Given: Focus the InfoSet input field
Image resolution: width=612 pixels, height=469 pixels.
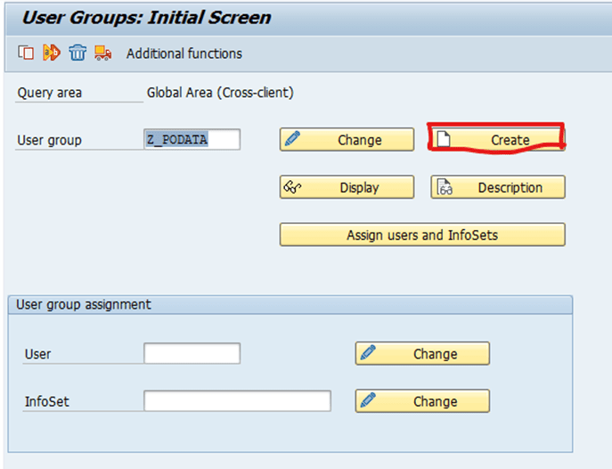Looking at the screenshot, I should tap(237, 400).
